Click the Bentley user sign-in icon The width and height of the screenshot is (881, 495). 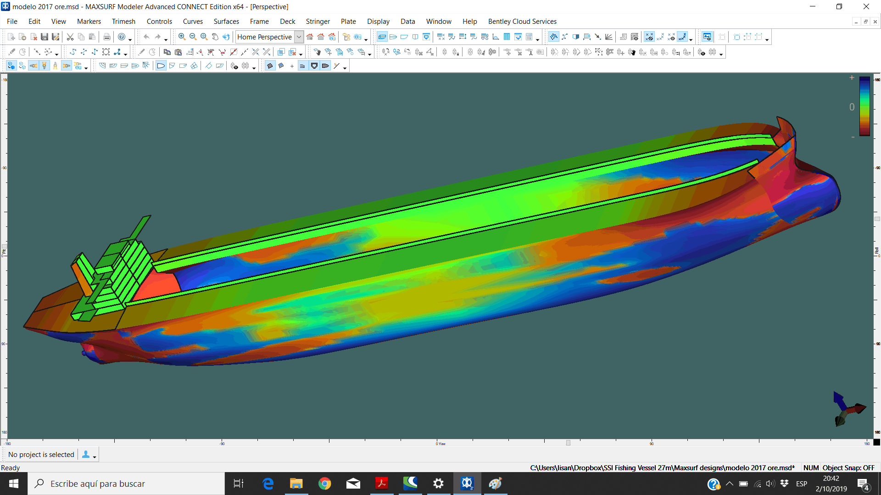(x=86, y=455)
